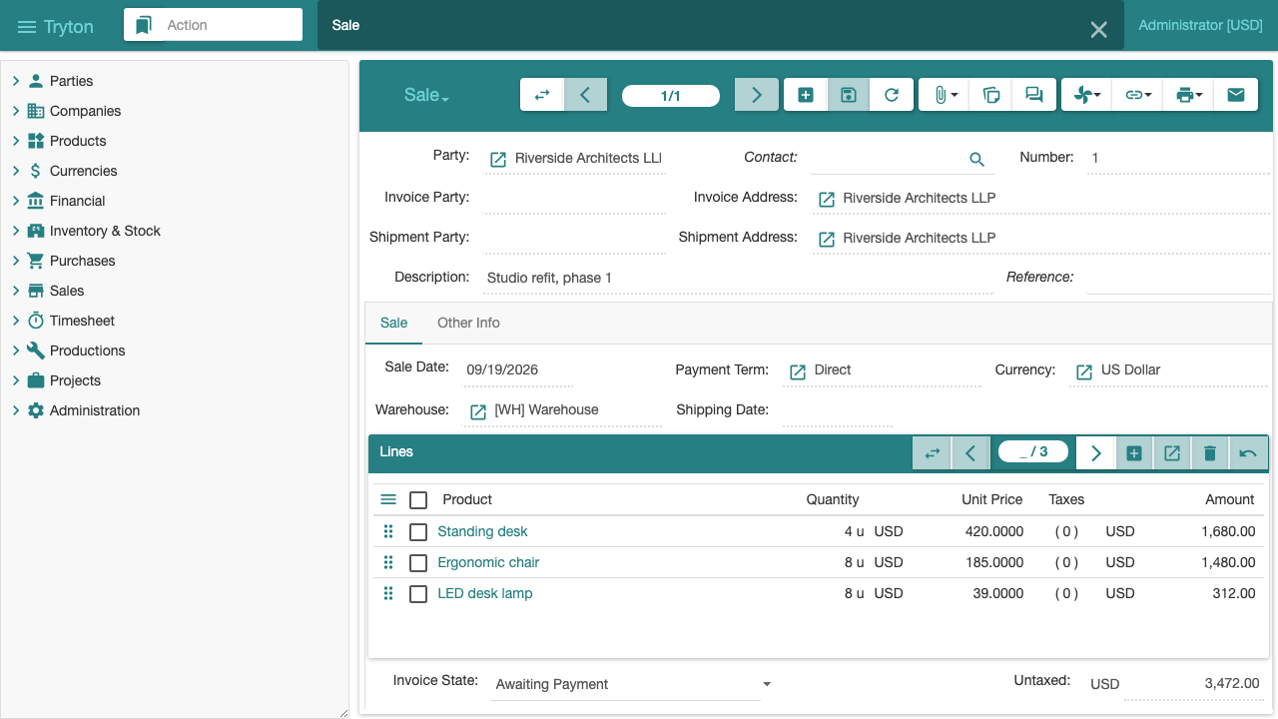Toggle the select-all lines header checkbox
This screenshot has height=719, width=1278.
point(418,500)
